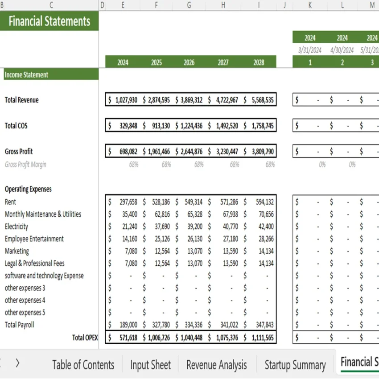Click the Total COS value for 2025

point(156,125)
